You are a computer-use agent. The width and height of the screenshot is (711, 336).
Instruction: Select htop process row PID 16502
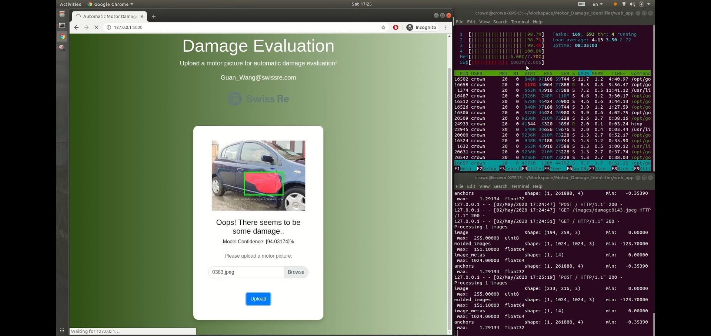pos(553,79)
